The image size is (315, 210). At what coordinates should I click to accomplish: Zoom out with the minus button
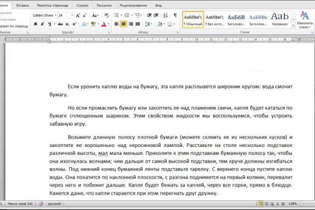coord(301,204)
